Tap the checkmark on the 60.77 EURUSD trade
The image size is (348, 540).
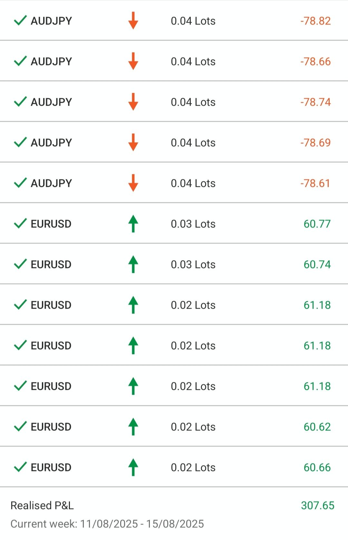coord(20,224)
